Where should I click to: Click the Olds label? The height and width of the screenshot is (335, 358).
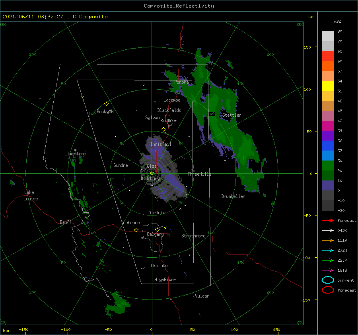[152, 166]
